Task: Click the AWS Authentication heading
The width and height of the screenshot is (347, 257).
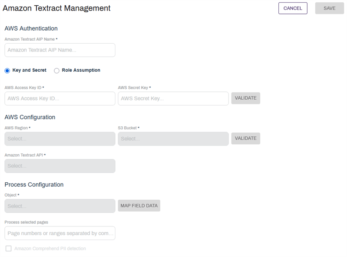Action: pyautogui.click(x=31, y=28)
